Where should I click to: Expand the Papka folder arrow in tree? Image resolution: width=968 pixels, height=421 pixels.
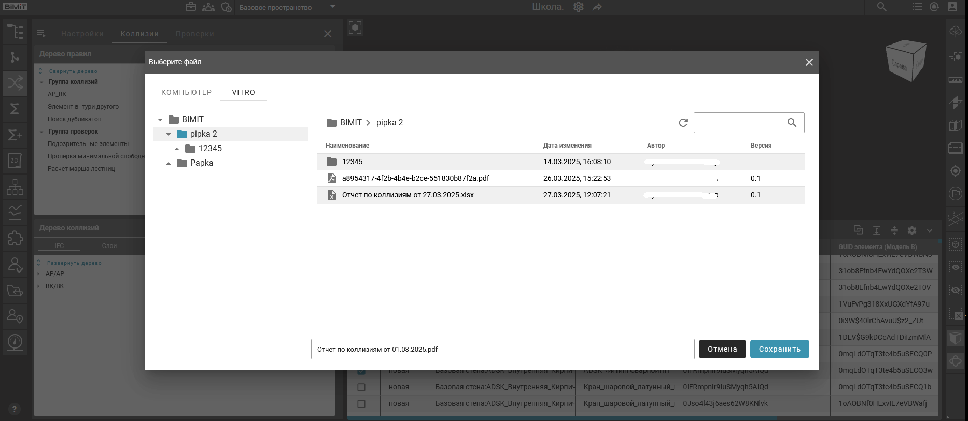coord(169,163)
